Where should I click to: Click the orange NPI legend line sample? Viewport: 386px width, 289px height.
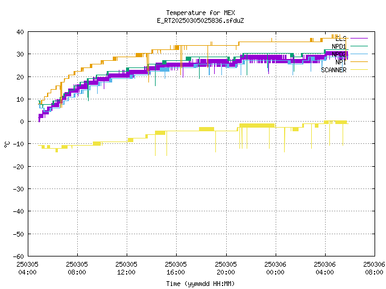(x=359, y=61)
